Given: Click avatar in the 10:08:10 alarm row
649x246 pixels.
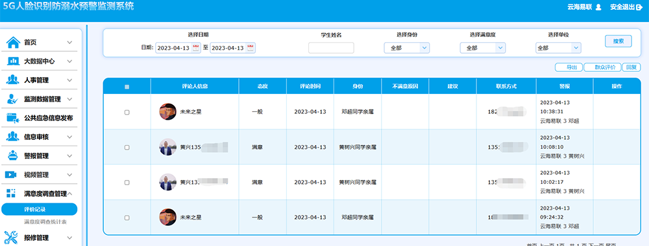Looking at the screenshot, I should (167, 147).
